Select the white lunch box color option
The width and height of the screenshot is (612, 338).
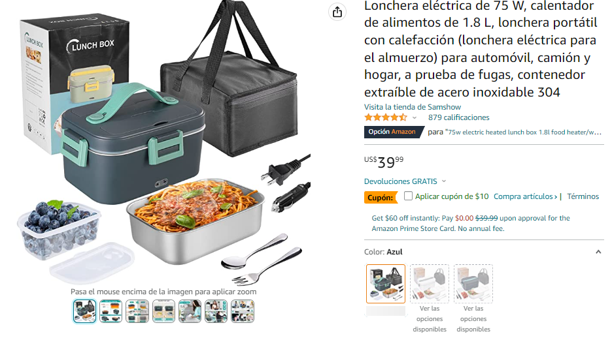(430, 284)
